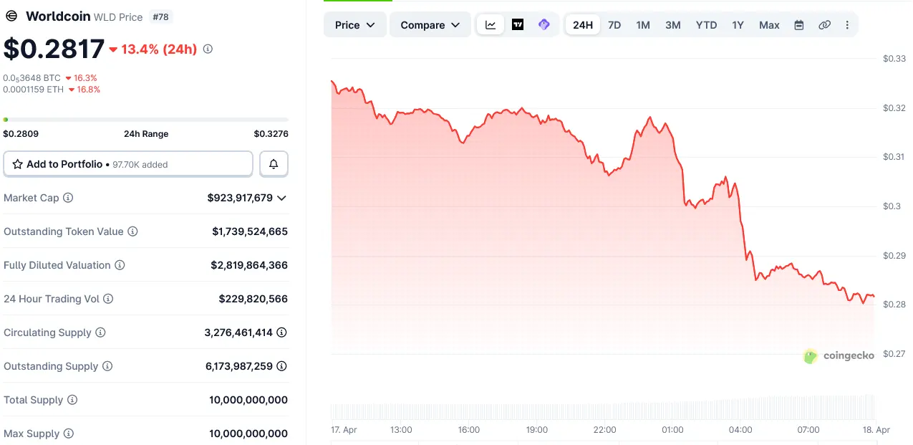
Task: Switch to the 7D timeframe tab
Action: coord(614,24)
